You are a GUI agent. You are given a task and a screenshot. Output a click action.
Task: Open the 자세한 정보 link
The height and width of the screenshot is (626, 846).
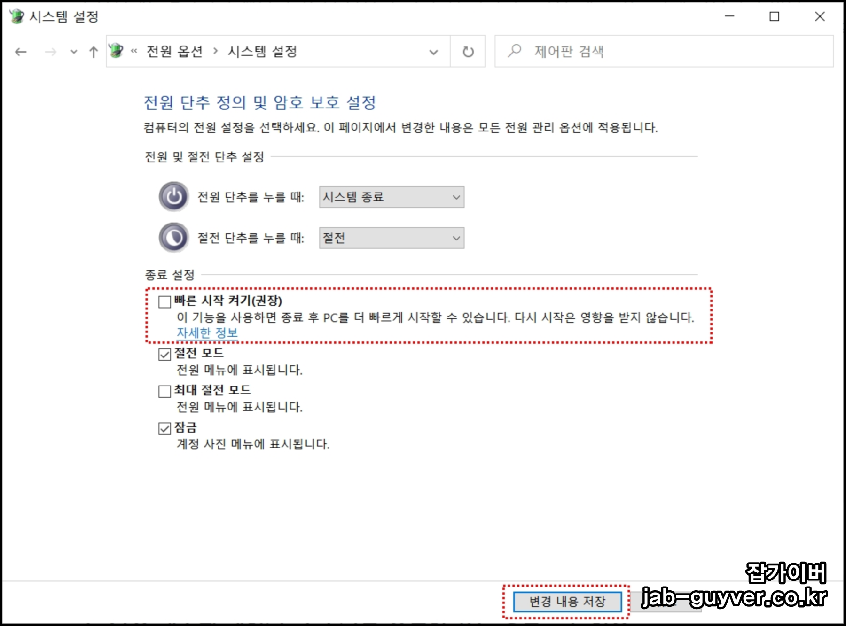[207, 332]
